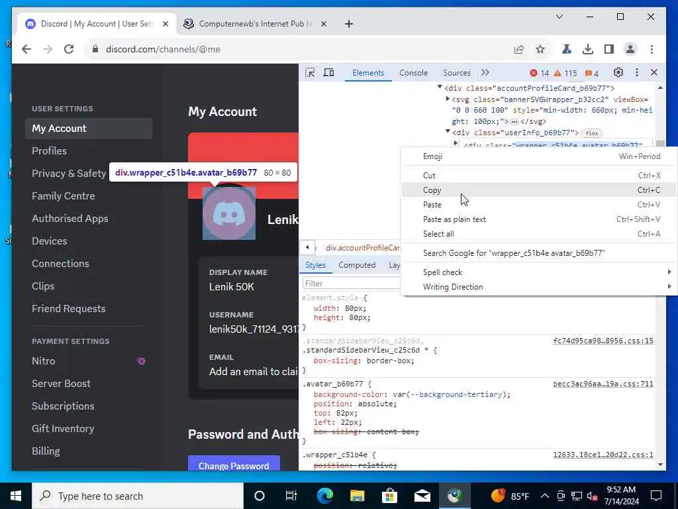Reload the Discord page
This screenshot has height=509, width=678.
pyautogui.click(x=69, y=49)
